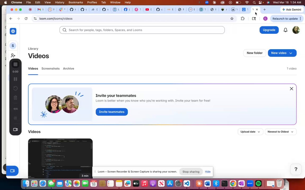Open Spotify from the Dock
Image resolution: width=305 pixels, height=190 pixels.
258,183
